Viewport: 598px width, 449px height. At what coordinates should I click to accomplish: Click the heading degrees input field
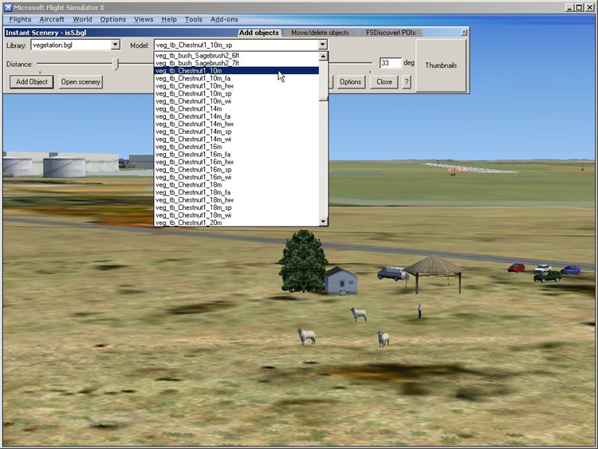pyautogui.click(x=391, y=63)
